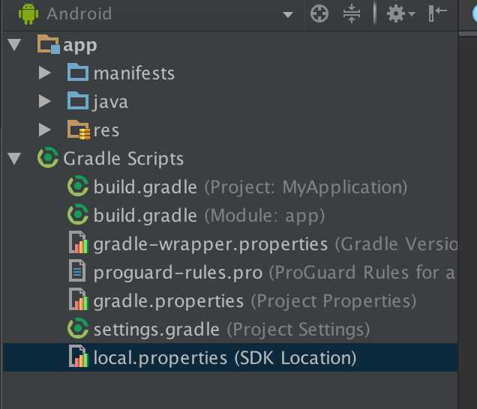The height and width of the screenshot is (409, 477).
Task: Select the Gradle Scripts label
Action: [123, 159]
